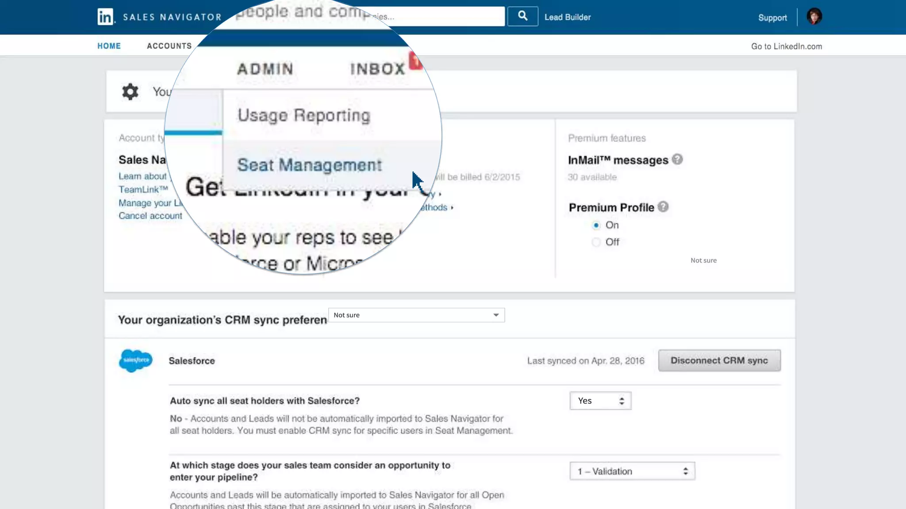906x509 pixels.
Task: Click the Salesforce cloud logo
Action: (135, 361)
